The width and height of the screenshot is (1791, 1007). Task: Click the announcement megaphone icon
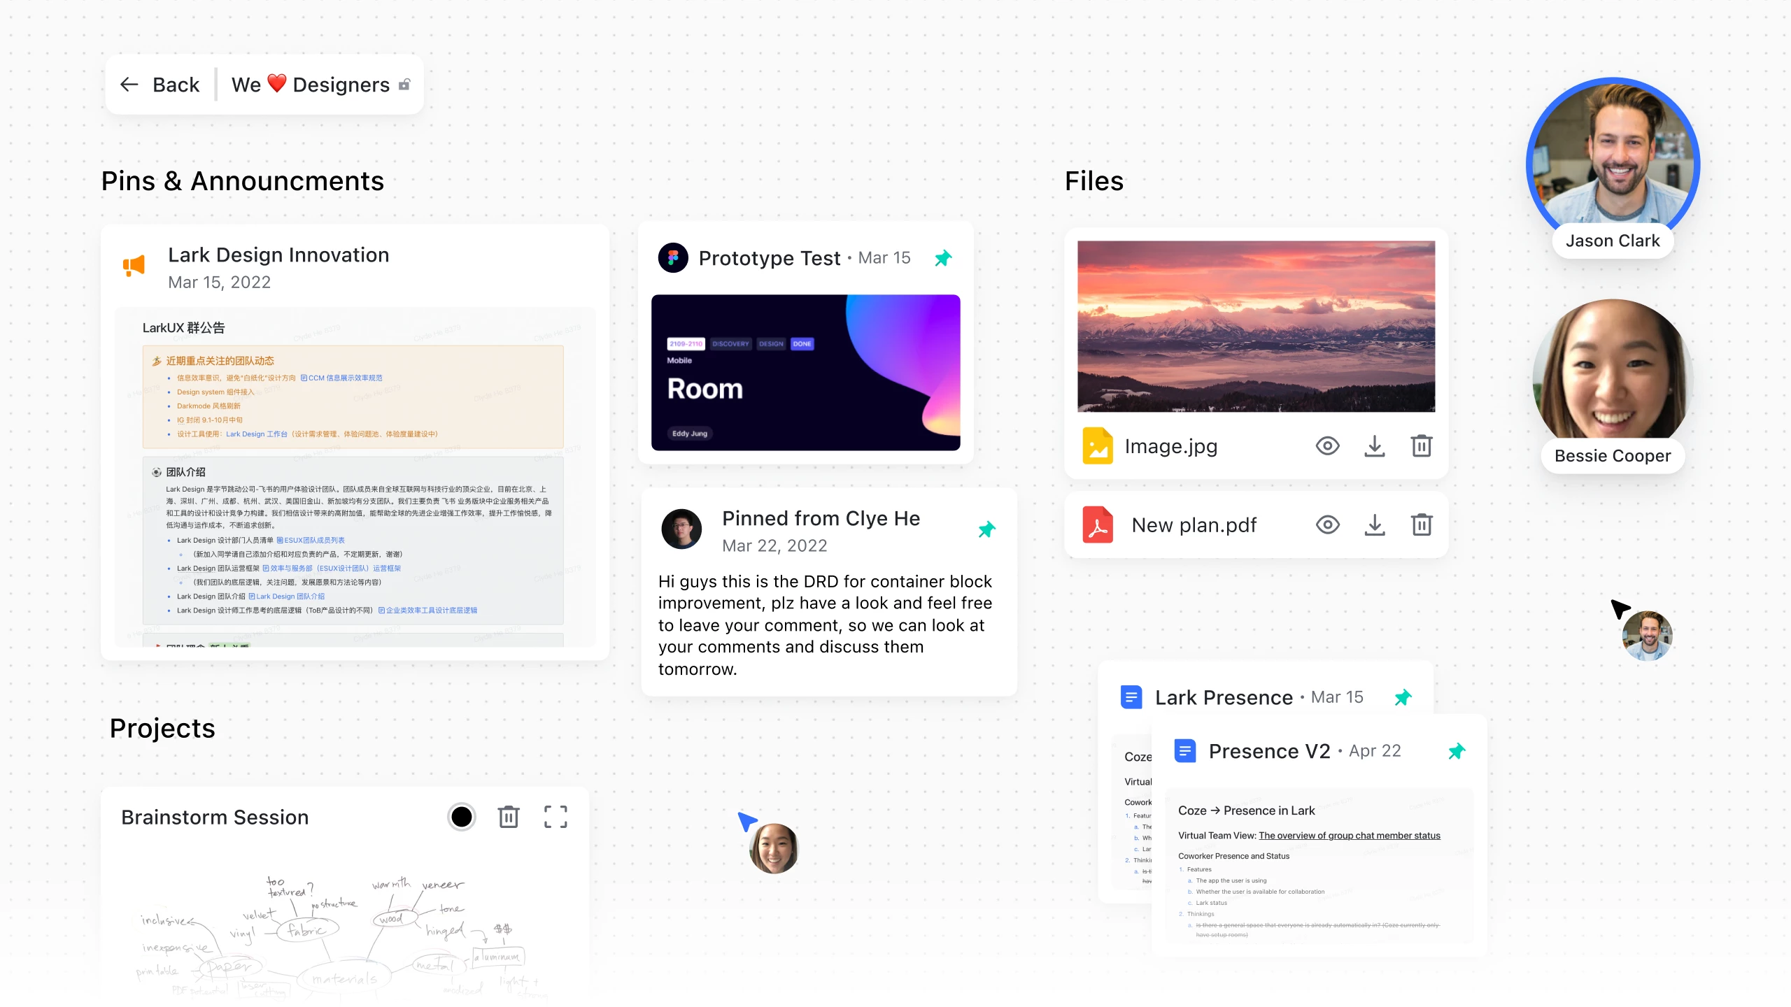[x=134, y=265]
